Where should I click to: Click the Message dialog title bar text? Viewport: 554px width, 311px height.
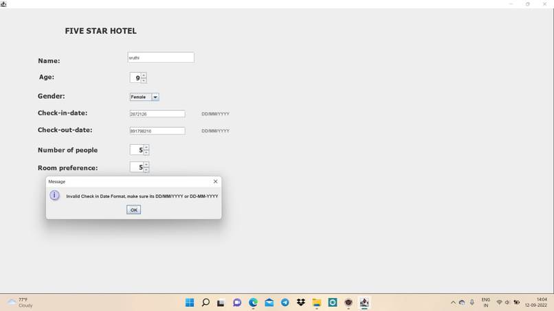[x=57, y=181]
